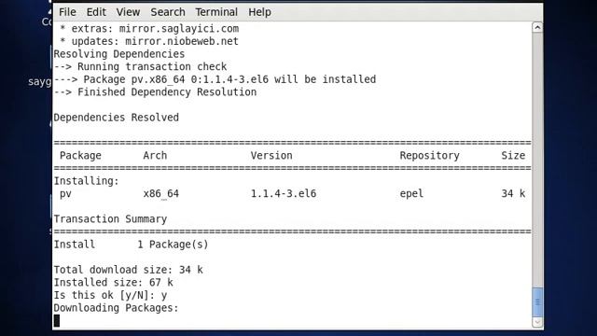
Task: Open the Help menu
Action: (259, 12)
